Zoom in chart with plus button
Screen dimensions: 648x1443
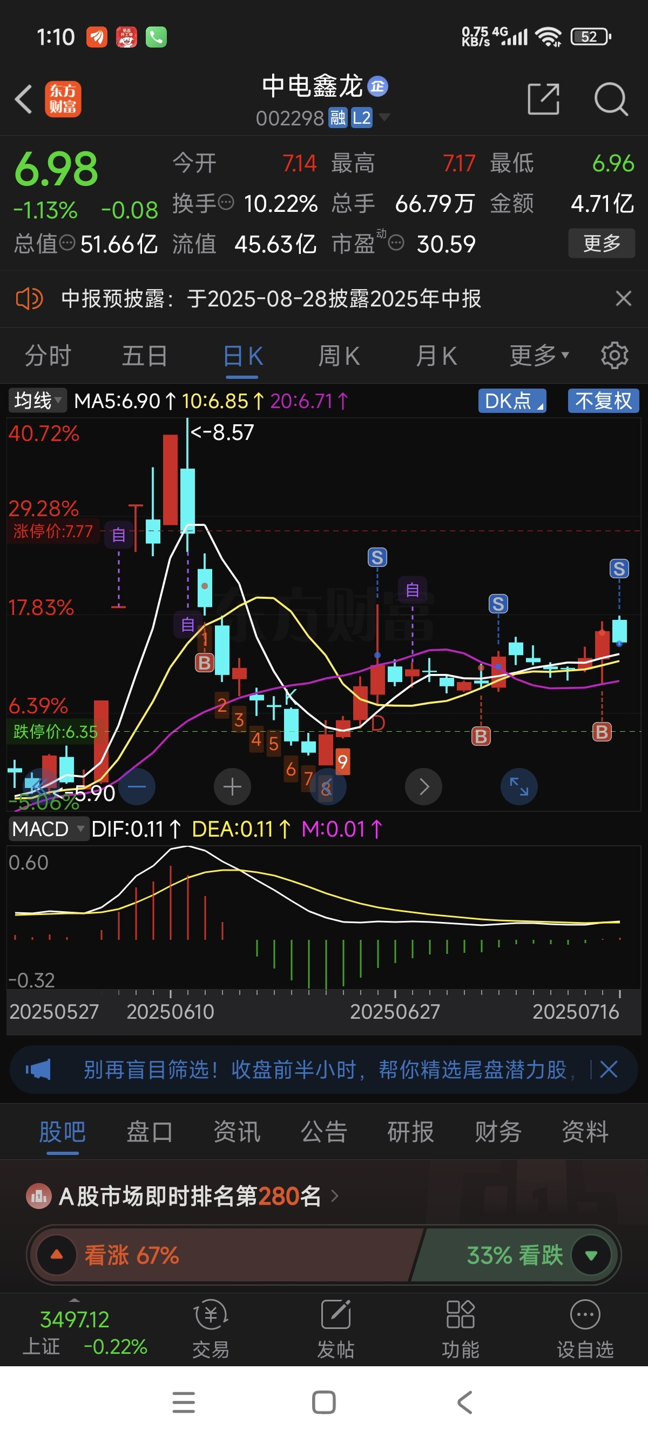[232, 786]
